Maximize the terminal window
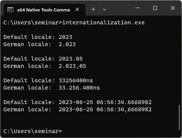The height and width of the screenshot is (138, 182). click(155, 8)
